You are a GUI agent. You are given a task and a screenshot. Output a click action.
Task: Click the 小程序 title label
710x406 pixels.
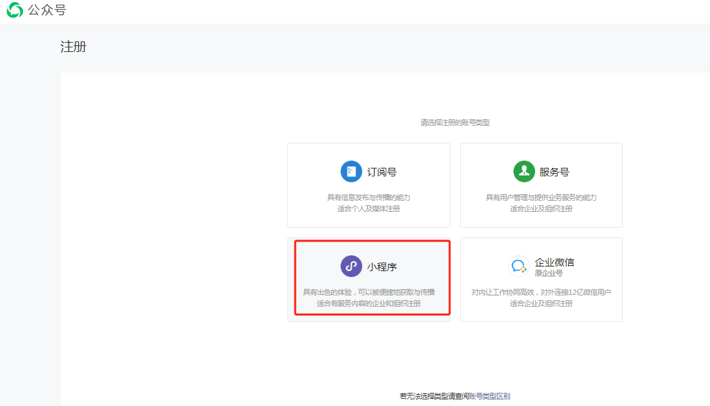pyautogui.click(x=382, y=267)
